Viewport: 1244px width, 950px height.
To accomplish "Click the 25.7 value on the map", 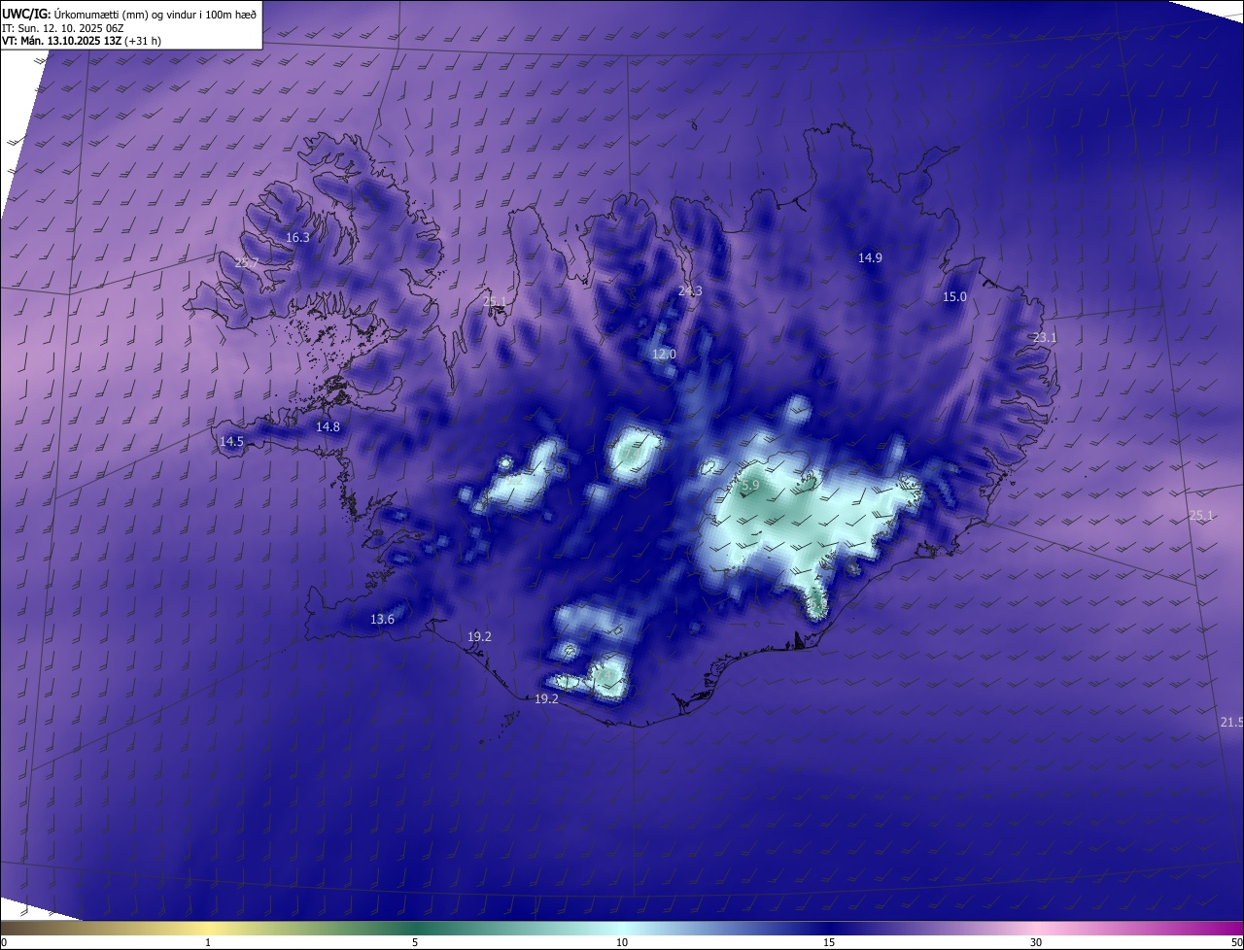I will coord(247,263).
